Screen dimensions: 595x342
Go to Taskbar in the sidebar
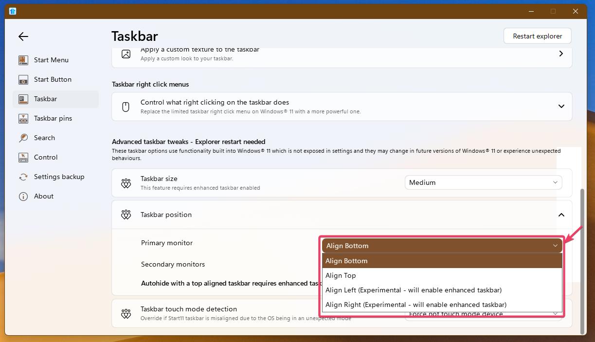[45, 99]
